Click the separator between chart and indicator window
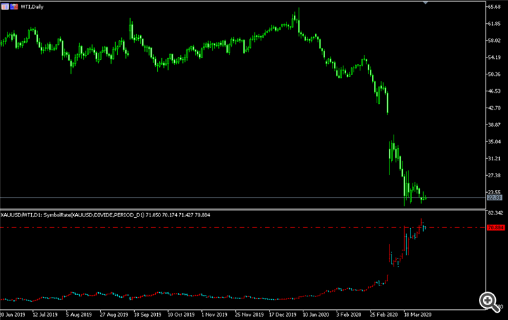 pos(242,209)
